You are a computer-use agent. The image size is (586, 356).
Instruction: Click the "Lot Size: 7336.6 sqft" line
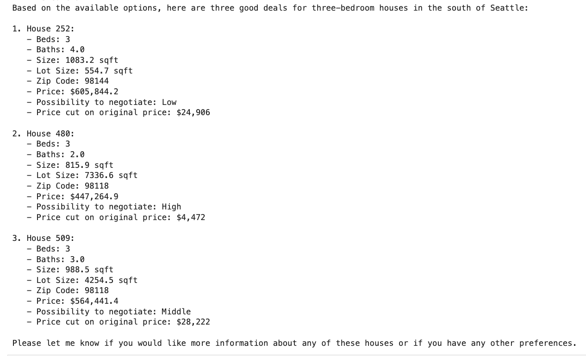tap(87, 175)
